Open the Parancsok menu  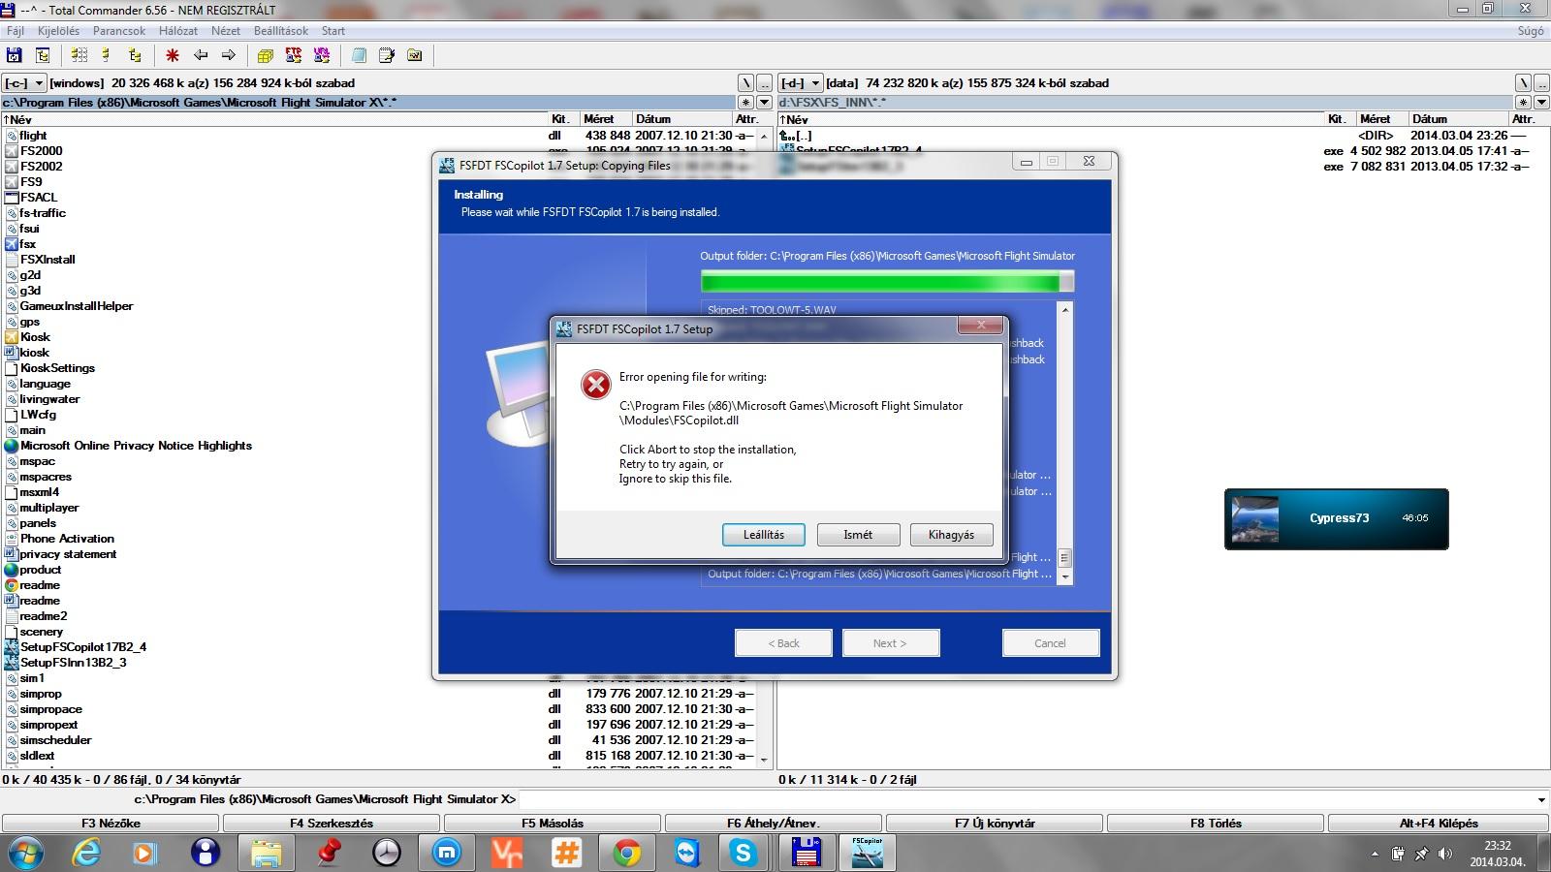pos(119,31)
